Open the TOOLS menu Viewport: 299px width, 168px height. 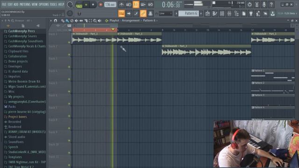(54, 4)
